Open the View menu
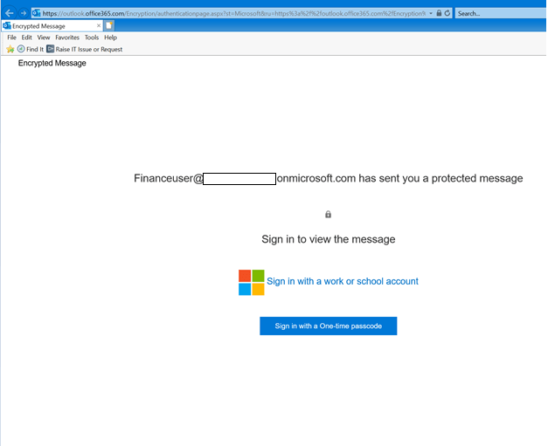This screenshot has width=548, height=446. tap(44, 38)
